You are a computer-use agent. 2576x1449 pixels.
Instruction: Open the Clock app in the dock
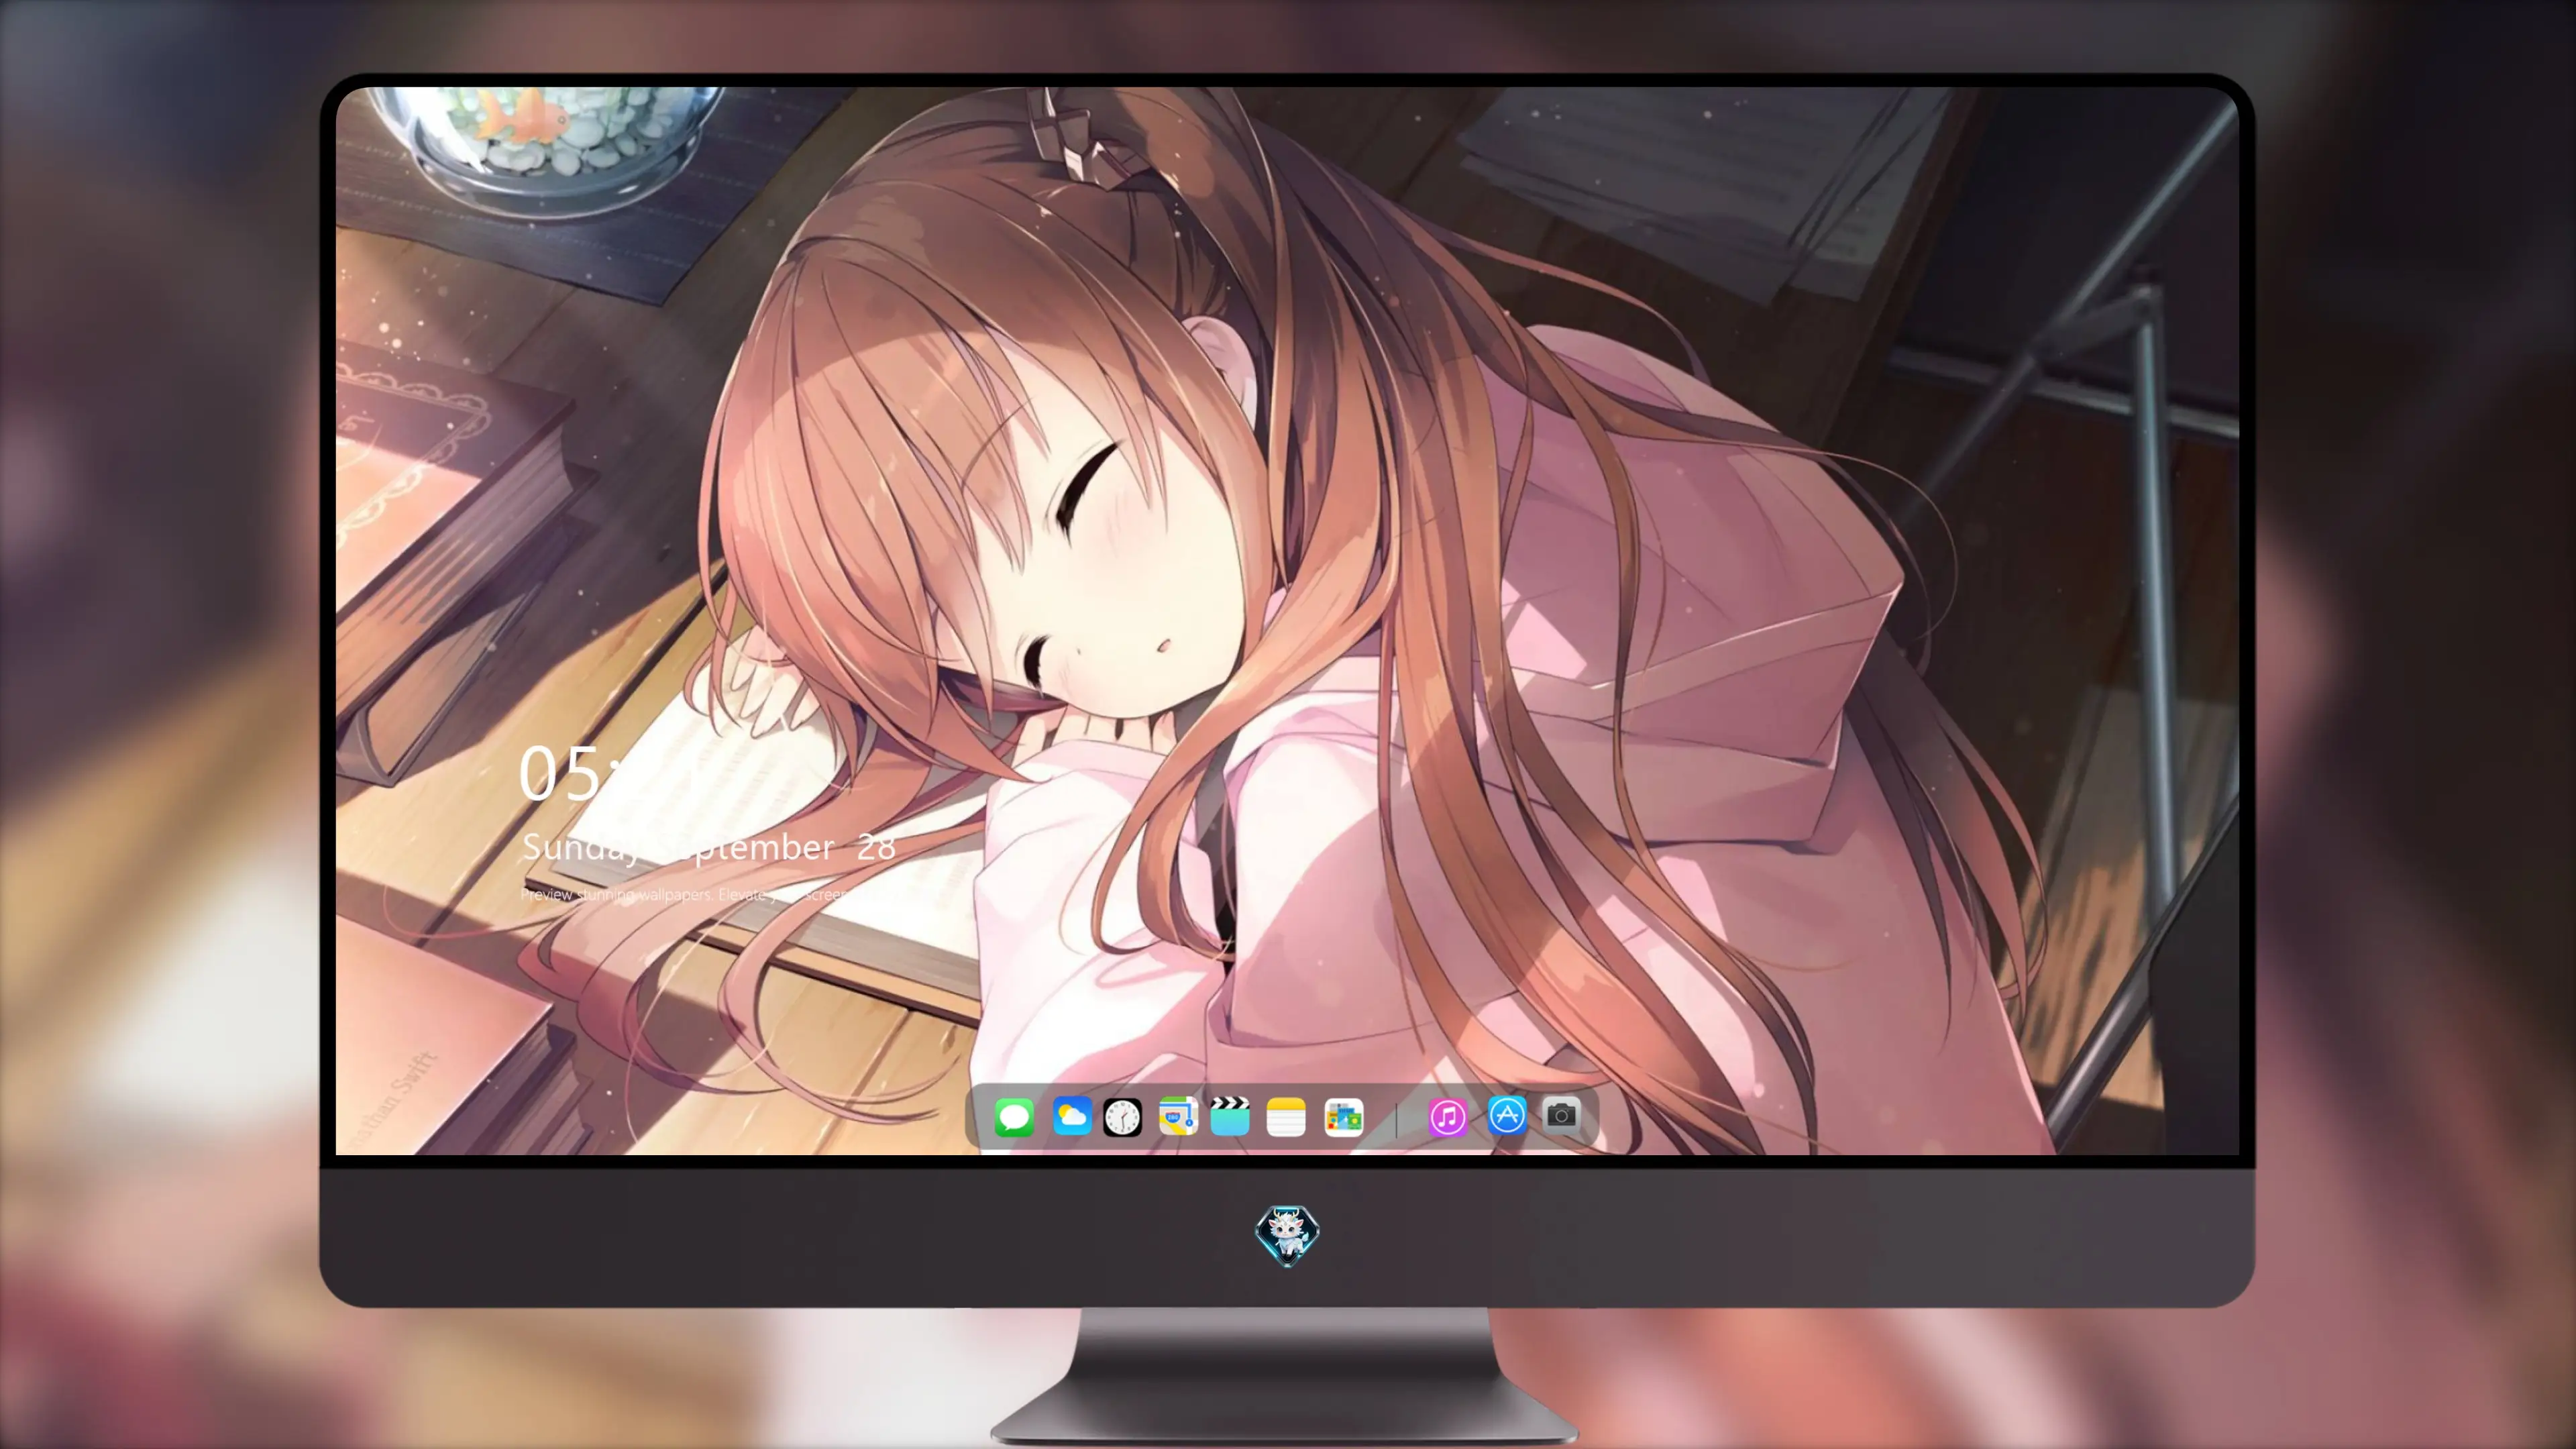pyautogui.click(x=1122, y=1117)
